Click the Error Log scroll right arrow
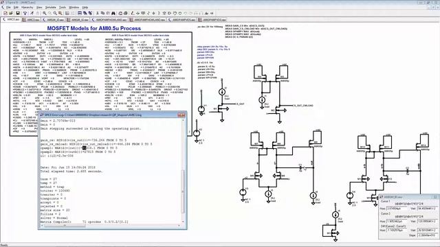Image resolution: width=440 pixels, height=247 pixels. (x=179, y=226)
